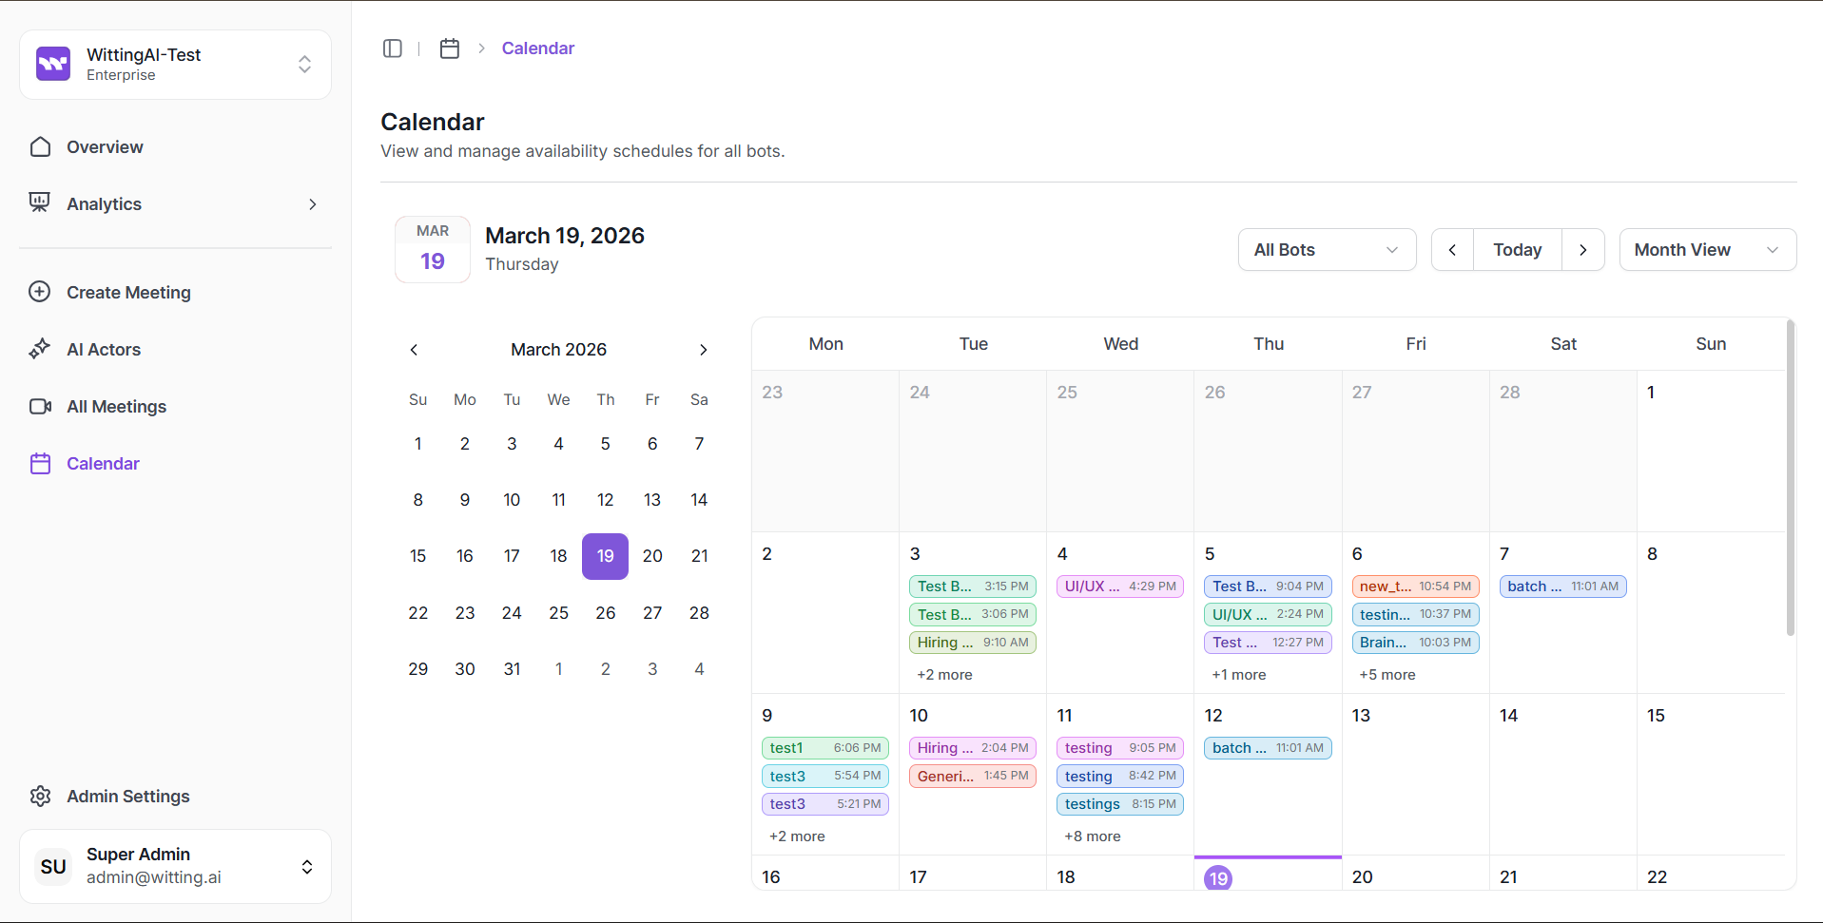Click the Create Meeting plus icon
The width and height of the screenshot is (1823, 923).
click(40, 292)
